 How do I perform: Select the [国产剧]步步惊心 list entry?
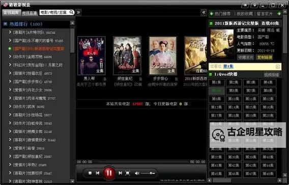[33, 82]
